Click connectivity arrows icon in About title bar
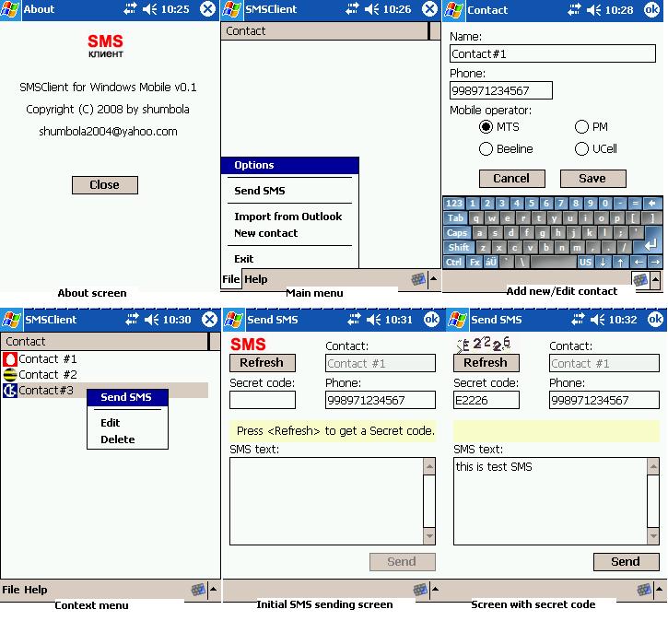This screenshot has width=668, height=621. (130, 9)
